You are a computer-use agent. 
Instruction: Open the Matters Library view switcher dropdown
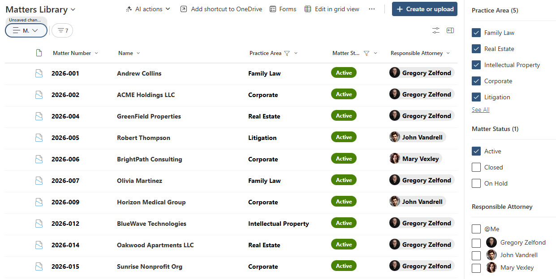click(73, 9)
